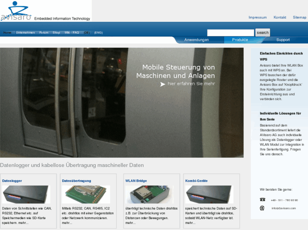
Task: Click the telephone icon
Action: click(262, 200)
